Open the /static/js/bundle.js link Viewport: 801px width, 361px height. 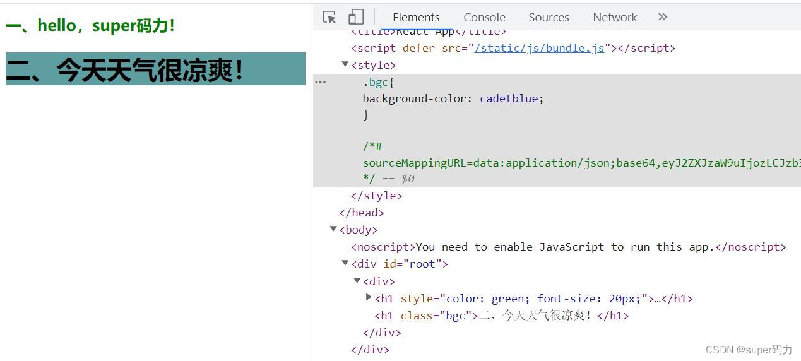click(x=540, y=48)
